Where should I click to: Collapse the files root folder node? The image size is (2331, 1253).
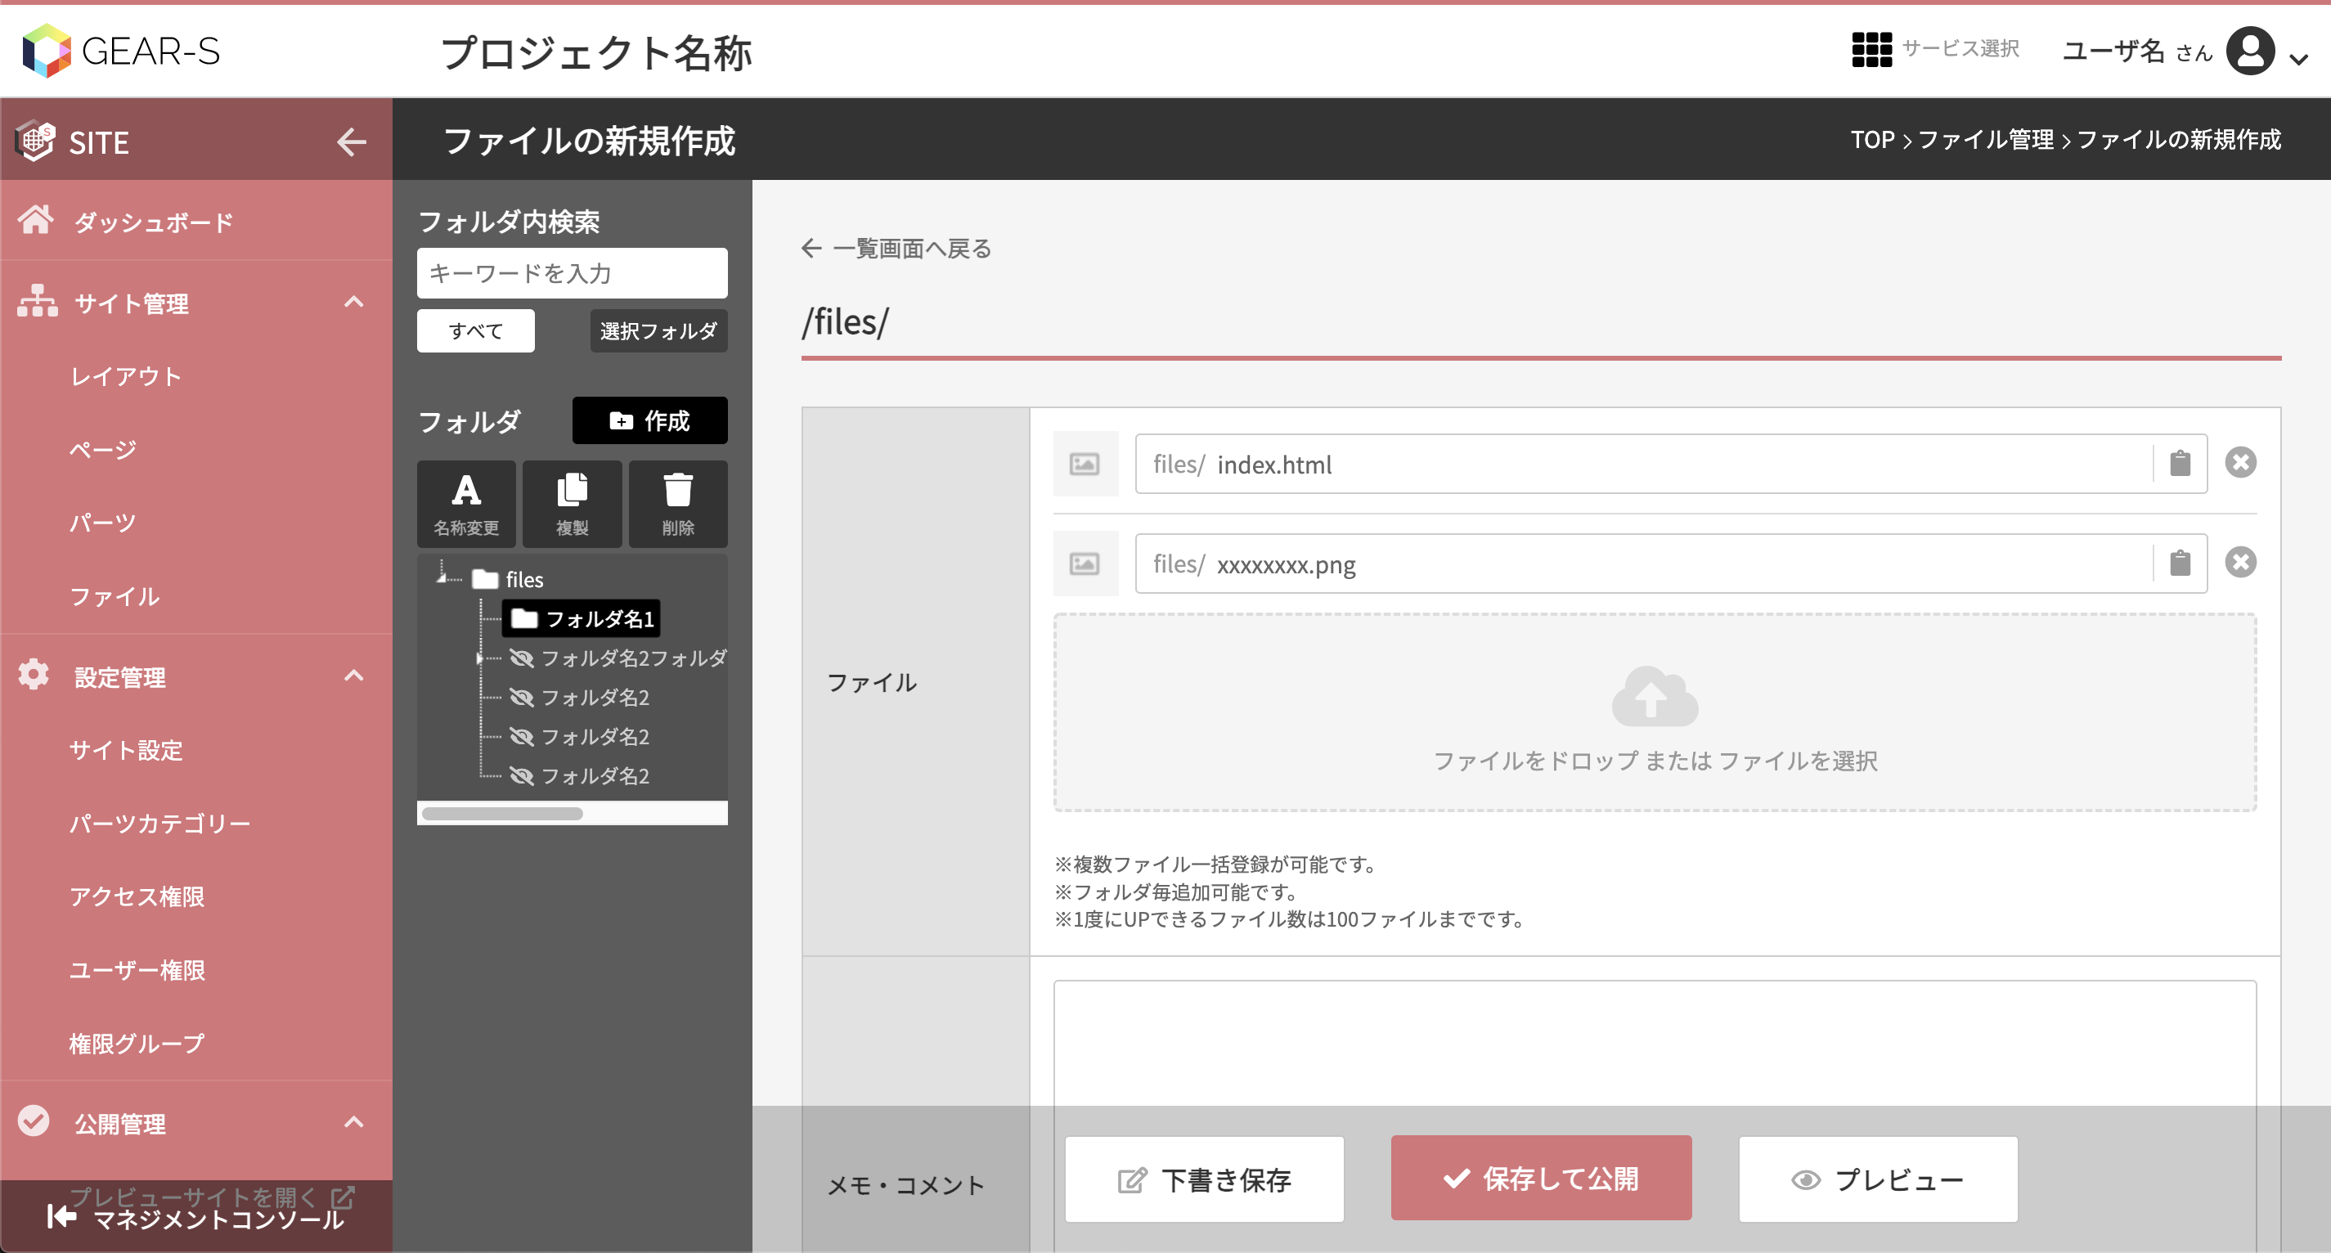point(443,578)
